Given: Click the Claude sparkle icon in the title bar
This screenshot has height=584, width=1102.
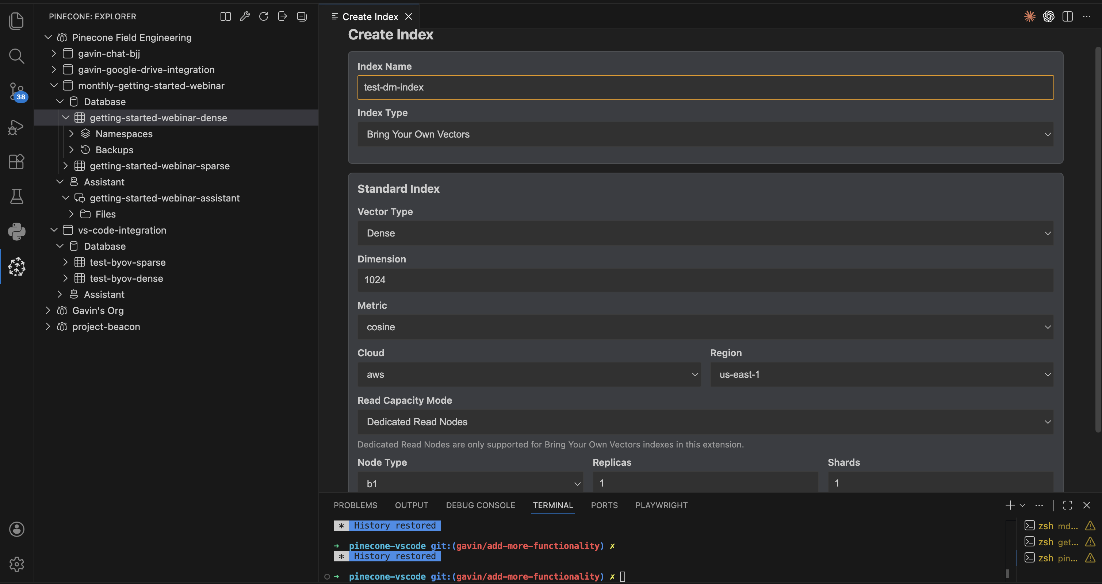Looking at the screenshot, I should tap(1030, 16).
